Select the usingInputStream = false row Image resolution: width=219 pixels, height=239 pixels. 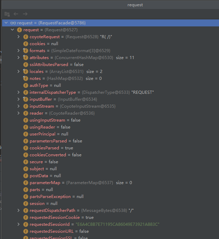pos(110,120)
